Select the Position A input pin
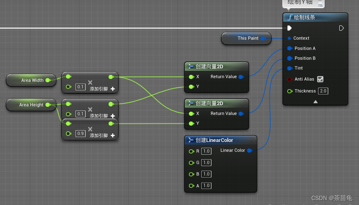 pyautogui.click(x=290, y=48)
